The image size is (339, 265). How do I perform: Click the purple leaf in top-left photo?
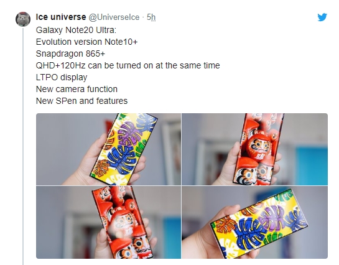[x=129, y=133]
